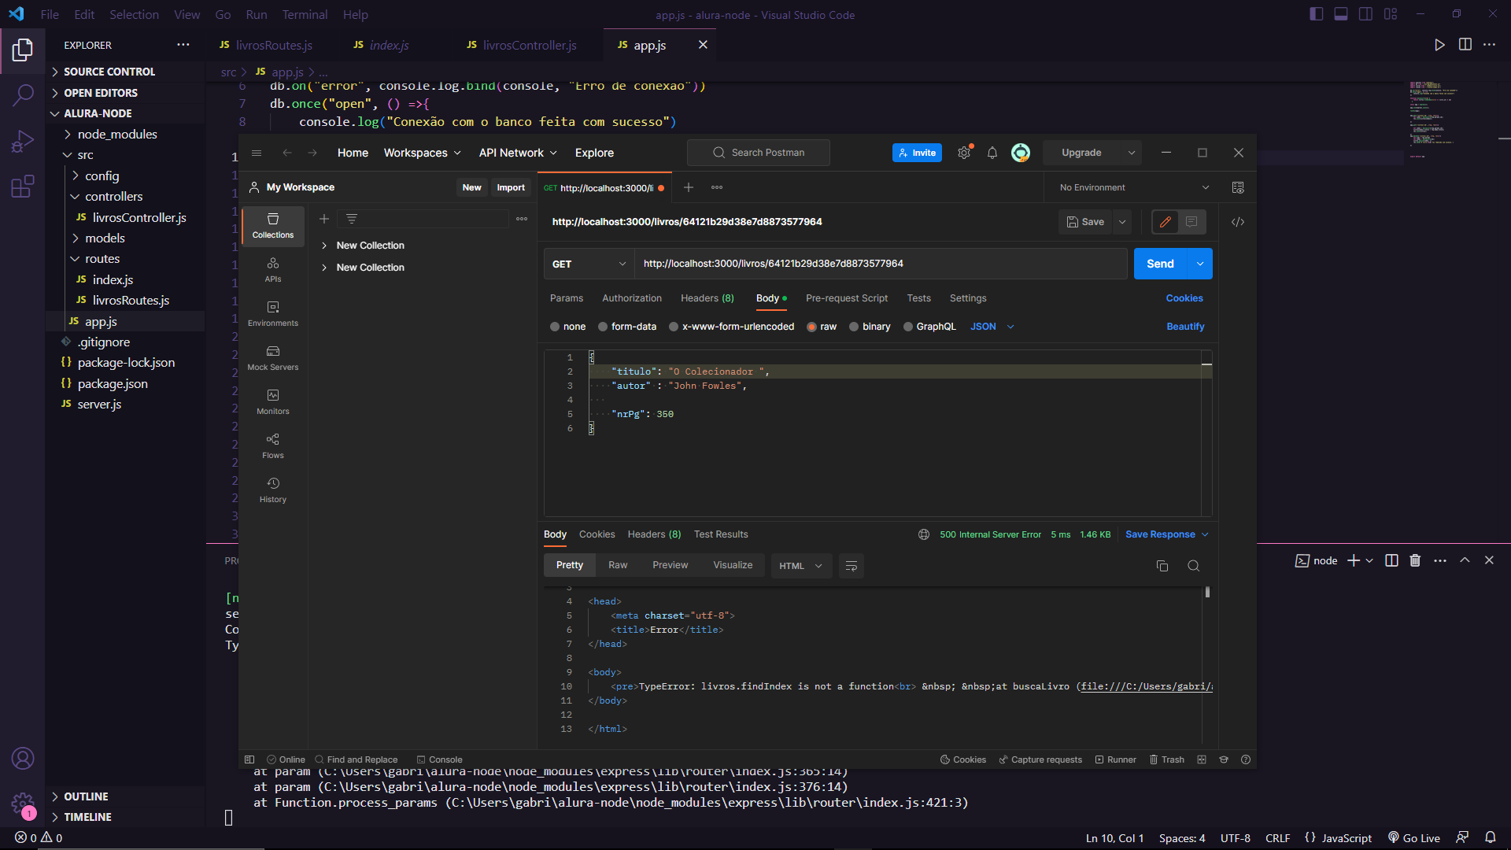Click Run file play icon in VS Code
The width and height of the screenshot is (1511, 850).
coord(1439,45)
